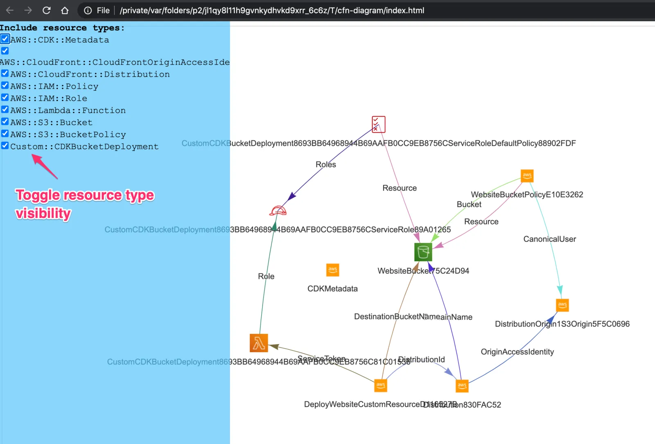Image resolution: width=655 pixels, height=444 pixels.
Task: Select the DeployWebsiteCustomResource aws node icon
Action: (381, 385)
